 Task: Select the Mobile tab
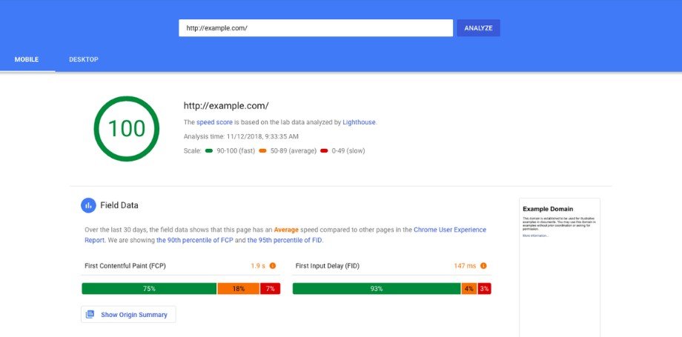pos(27,59)
